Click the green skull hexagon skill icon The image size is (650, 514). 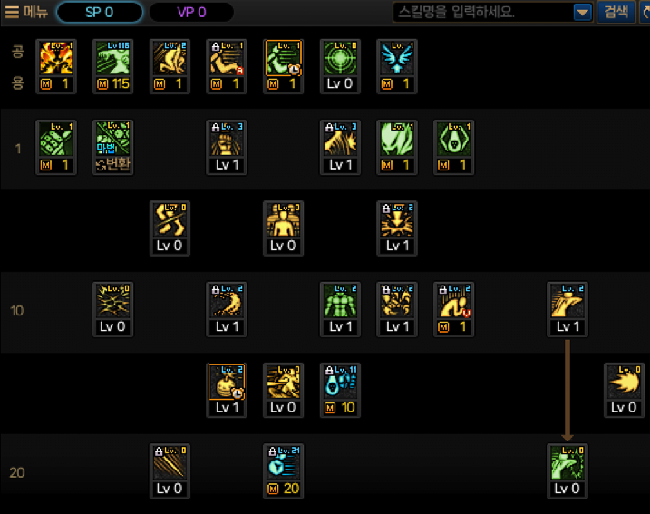coord(453,140)
